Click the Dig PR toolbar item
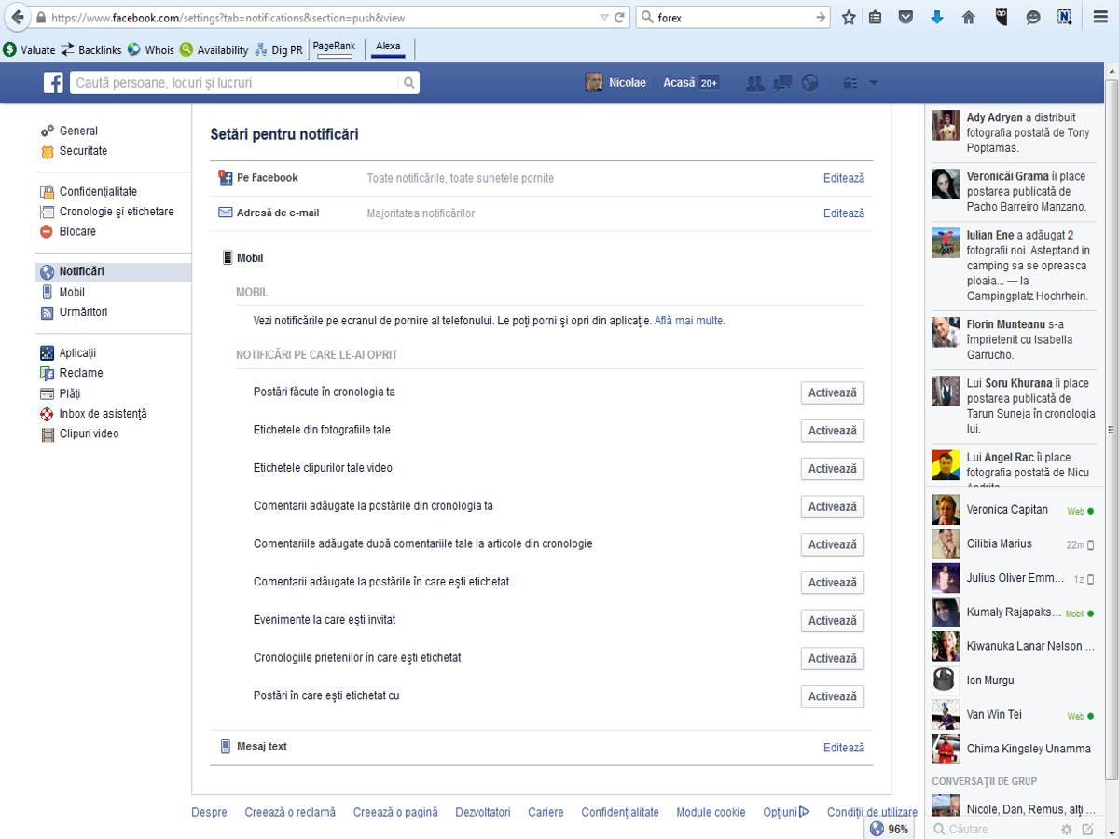 pyautogui.click(x=279, y=50)
